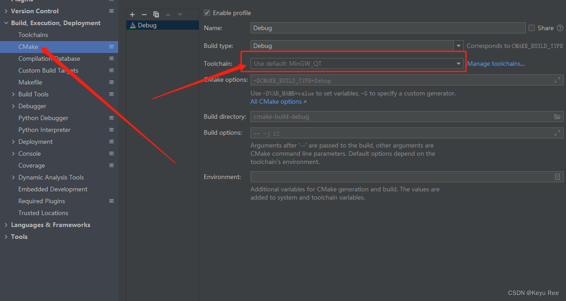Uncheck the Enable profile checkbox

[x=207, y=13]
